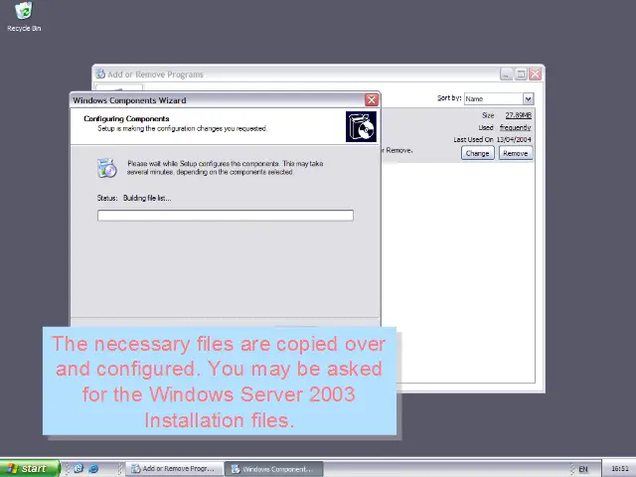Switch to Add or Remove Programs taskbar item
Viewport: 636px width, 477px height.
[x=171, y=468]
